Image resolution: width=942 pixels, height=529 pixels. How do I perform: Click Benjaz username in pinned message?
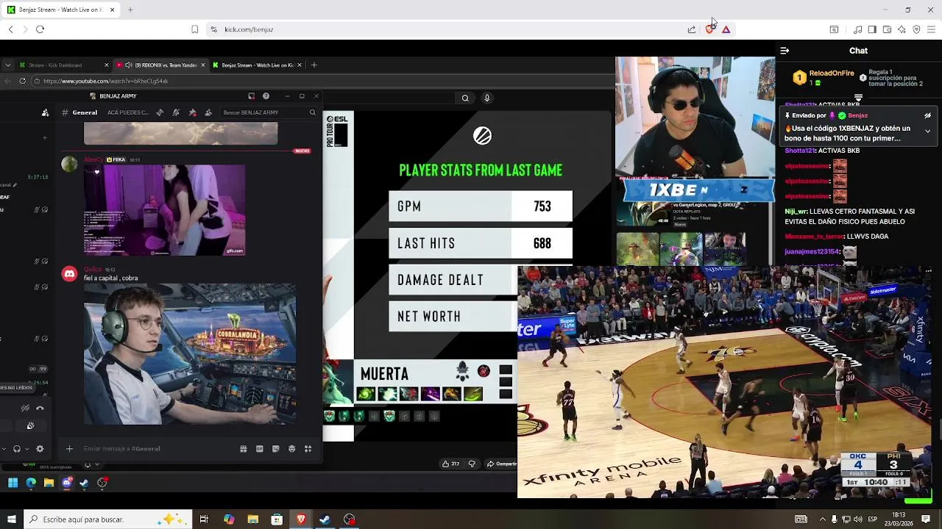click(x=857, y=115)
